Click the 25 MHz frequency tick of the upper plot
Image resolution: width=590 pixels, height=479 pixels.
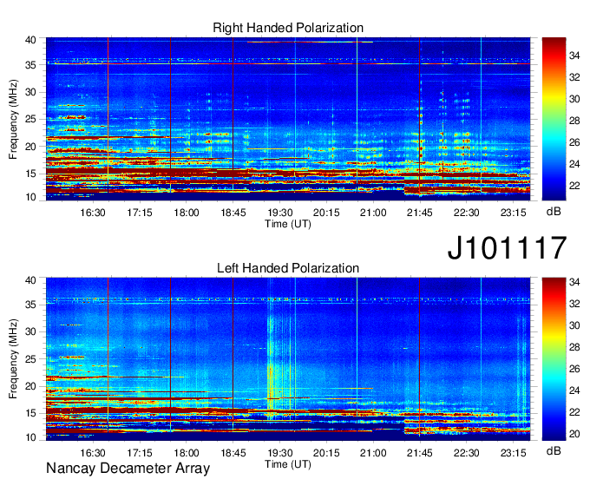point(30,119)
